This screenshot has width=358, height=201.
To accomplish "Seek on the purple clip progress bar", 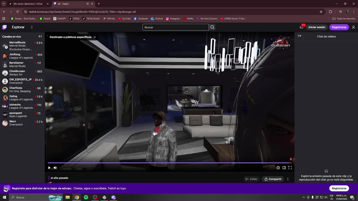I will point(170,163).
